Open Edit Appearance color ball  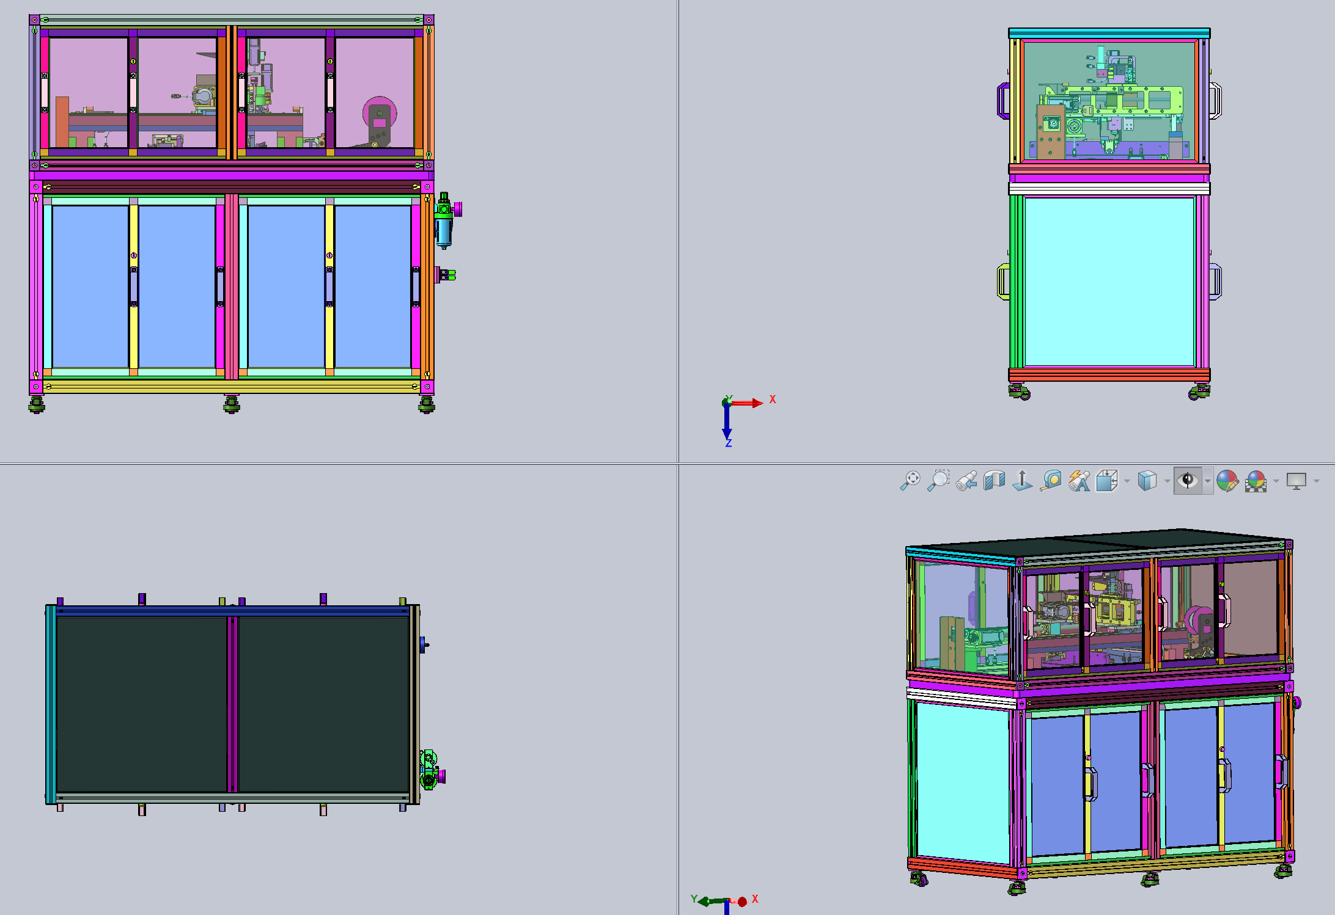pos(1227,481)
